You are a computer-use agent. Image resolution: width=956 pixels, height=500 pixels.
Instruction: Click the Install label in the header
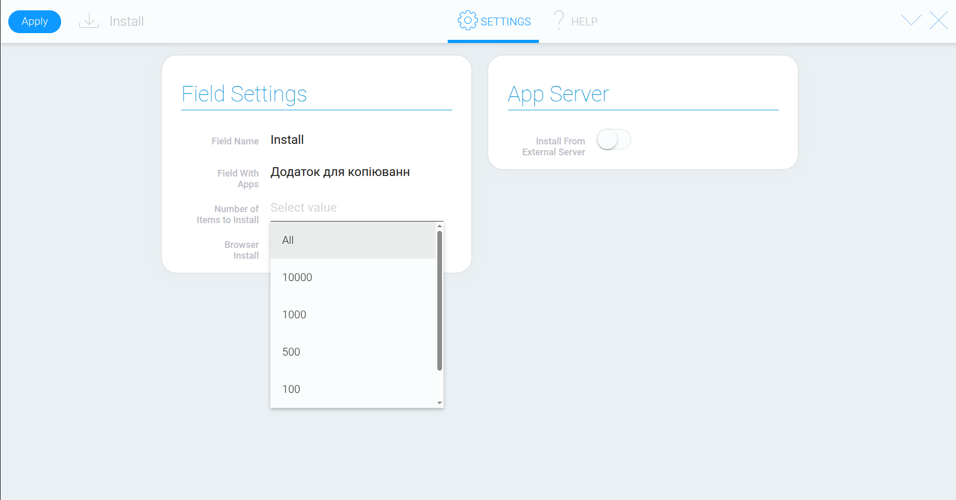coord(126,21)
